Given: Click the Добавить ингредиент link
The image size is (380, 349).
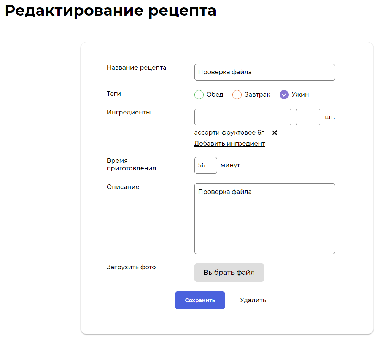Looking at the screenshot, I should point(229,144).
